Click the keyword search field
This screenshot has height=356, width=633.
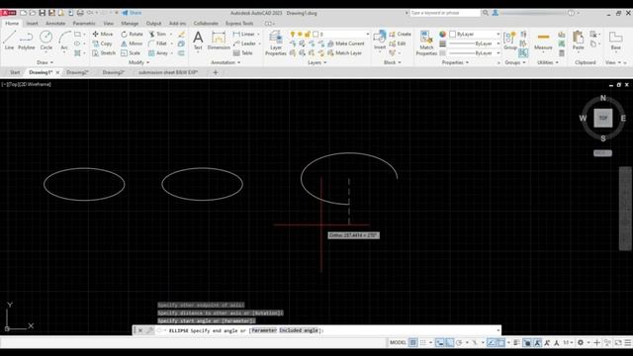[x=445, y=13]
